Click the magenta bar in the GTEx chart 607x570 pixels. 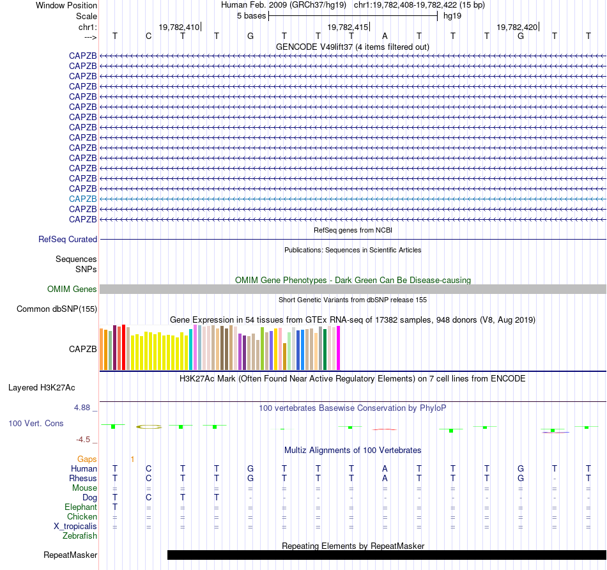pos(339,348)
